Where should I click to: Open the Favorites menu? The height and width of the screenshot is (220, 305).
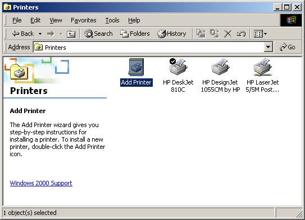(x=84, y=20)
